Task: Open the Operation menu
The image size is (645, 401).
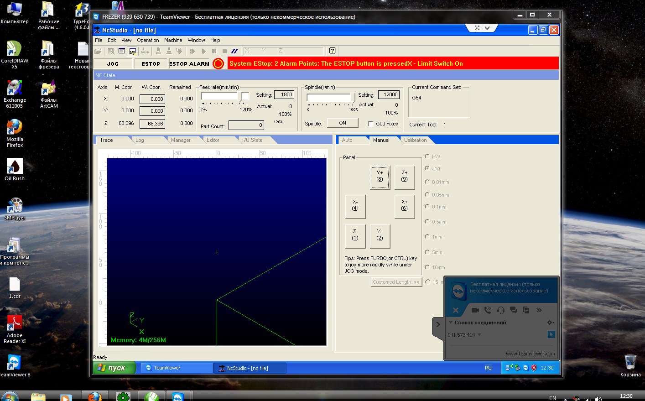Action: click(148, 40)
